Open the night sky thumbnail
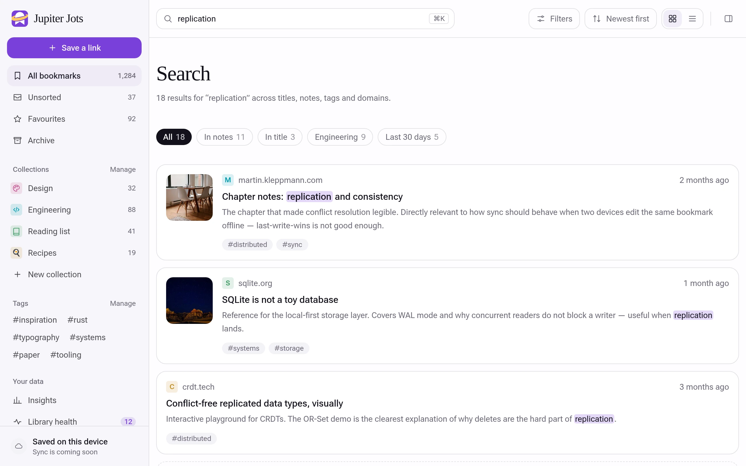Image resolution: width=746 pixels, height=466 pixels. pos(189,301)
